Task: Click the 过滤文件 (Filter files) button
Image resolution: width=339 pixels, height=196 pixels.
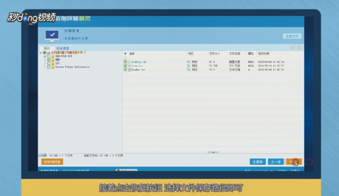Action: pyautogui.click(x=292, y=36)
